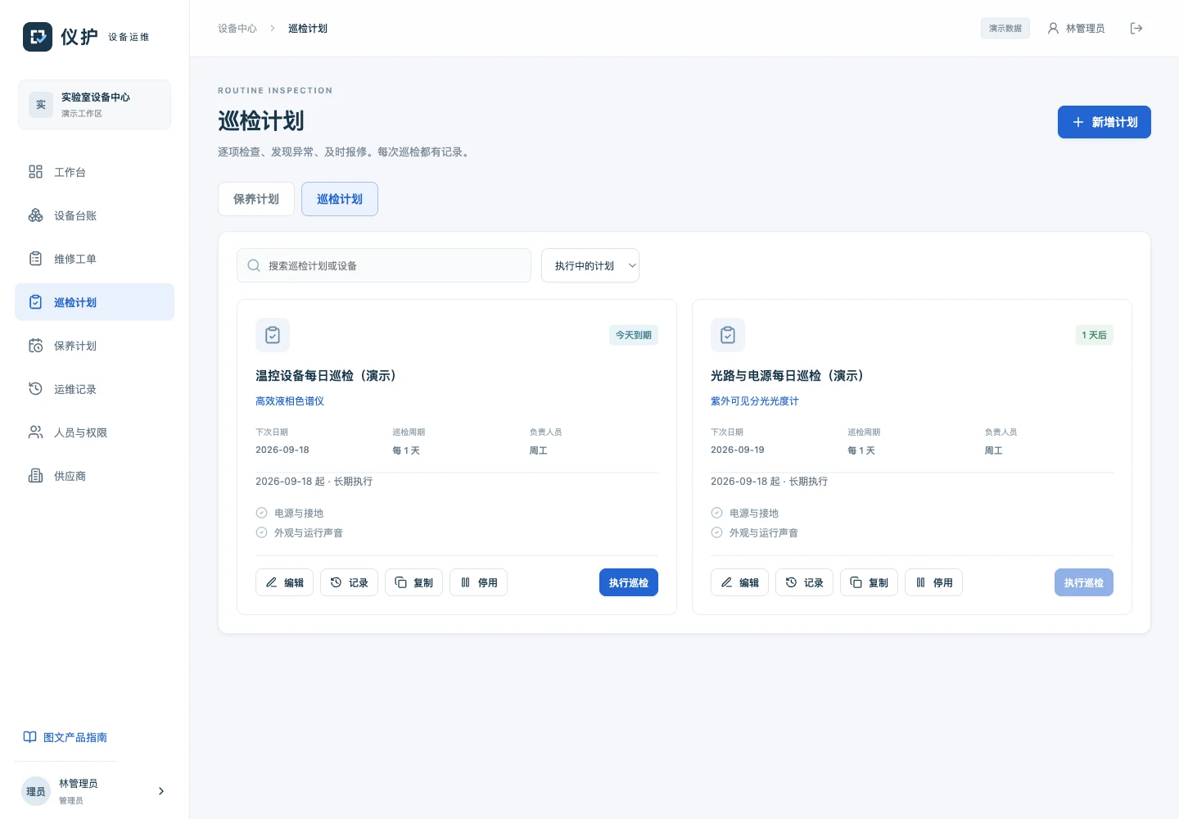The width and height of the screenshot is (1179, 819).
Task: View 记录 of 光路与电源每日巡检 plan
Action: [804, 582]
